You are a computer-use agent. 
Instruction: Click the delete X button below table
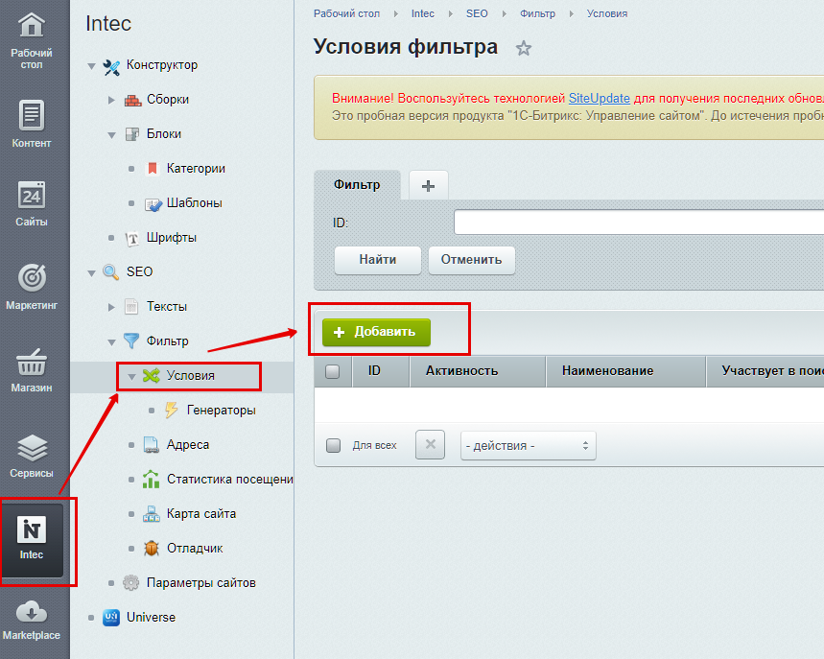point(430,444)
